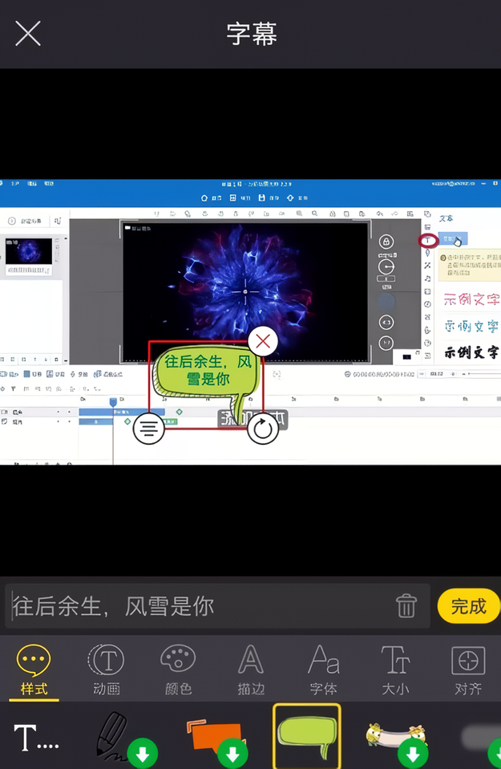Open the 动画 animation tab
Screen dimensions: 501x769
click(x=106, y=670)
